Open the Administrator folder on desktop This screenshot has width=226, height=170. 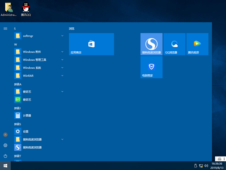(8, 9)
